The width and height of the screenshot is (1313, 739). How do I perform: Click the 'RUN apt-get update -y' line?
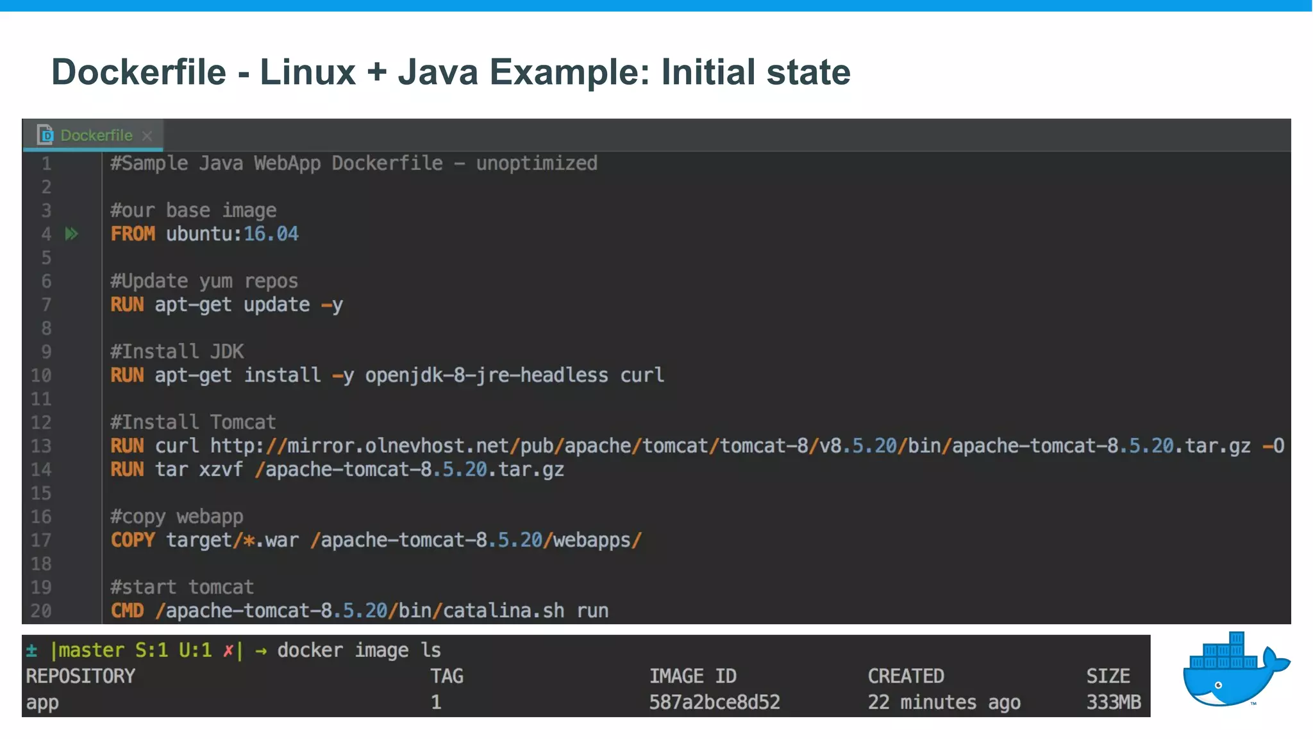(x=226, y=305)
